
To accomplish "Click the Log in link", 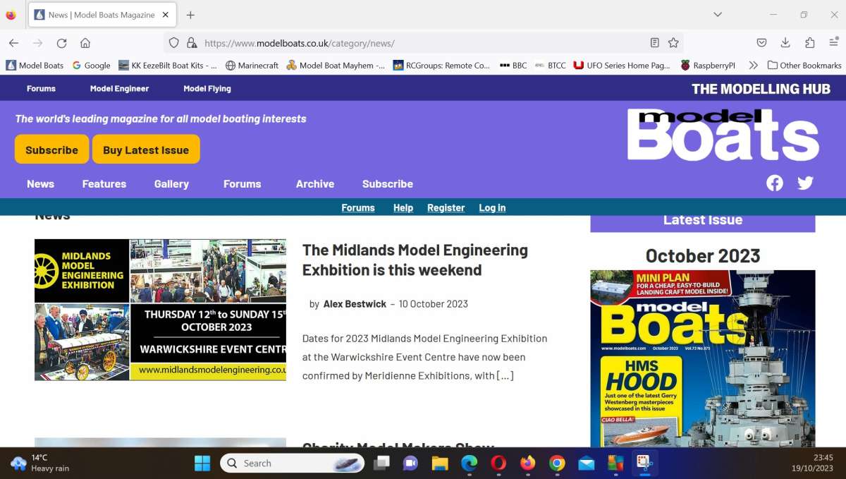I will pyautogui.click(x=492, y=207).
